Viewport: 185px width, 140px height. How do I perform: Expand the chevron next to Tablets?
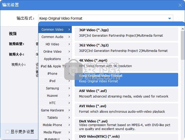[69, 118]
